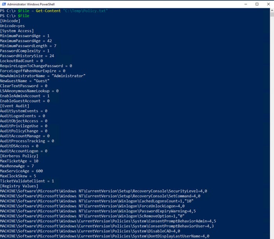
Task: Click the MinimumPasswordAge = 1 line
Action: pyautogui.click(x=25, y=36)
